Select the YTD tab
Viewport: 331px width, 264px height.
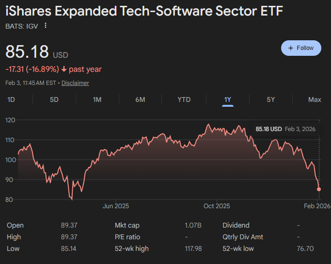(184, 99)
